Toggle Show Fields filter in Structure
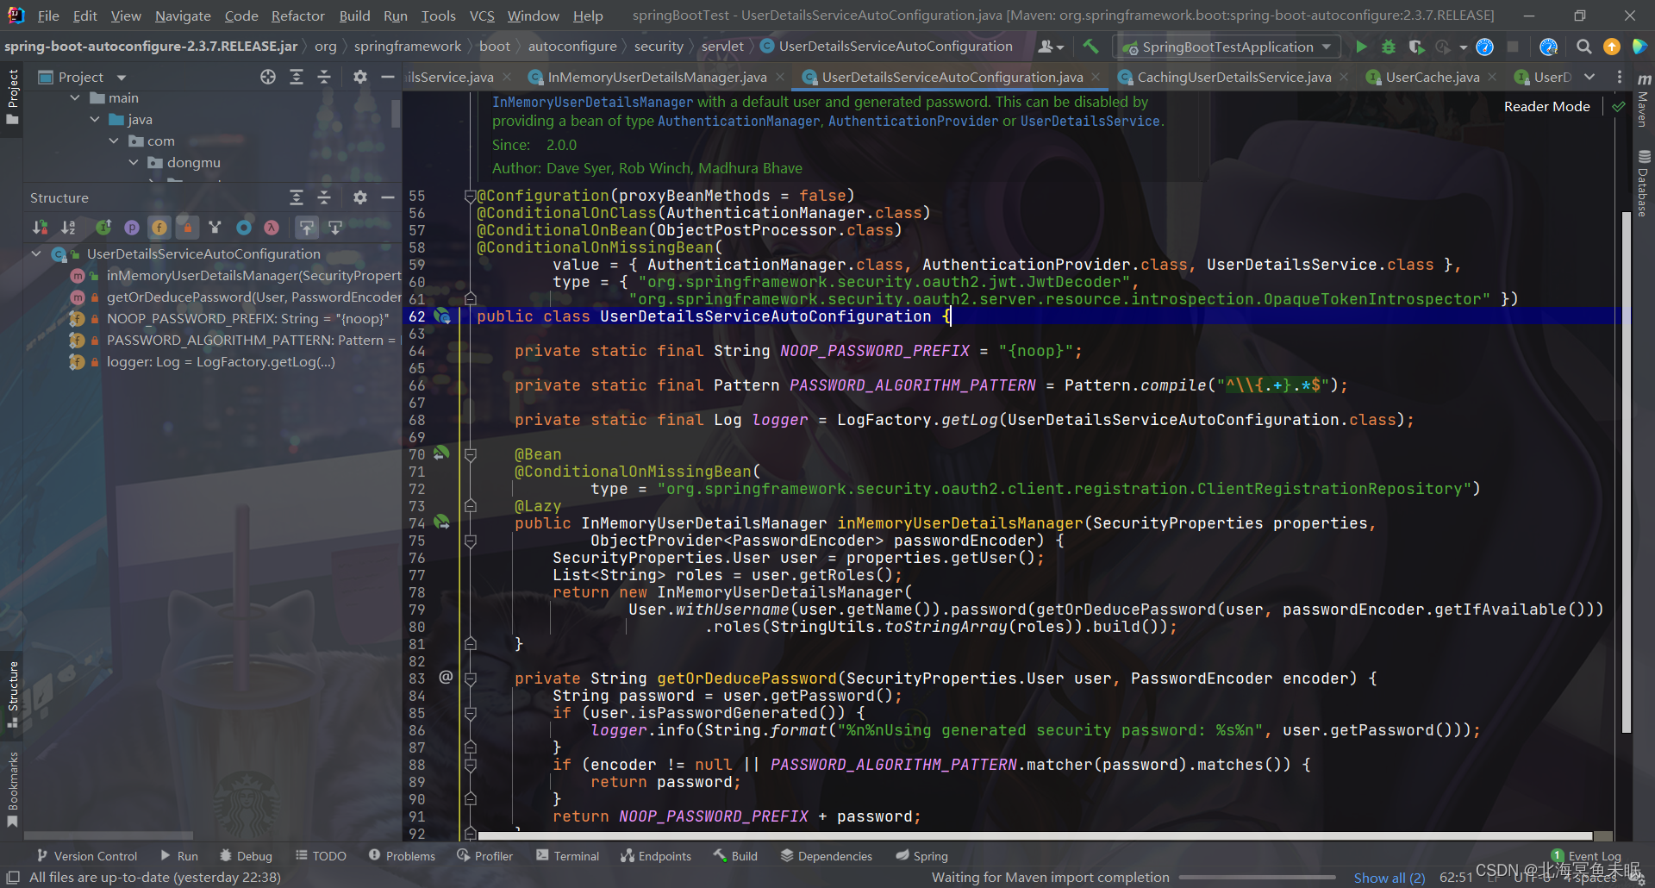 pos(159,227)
